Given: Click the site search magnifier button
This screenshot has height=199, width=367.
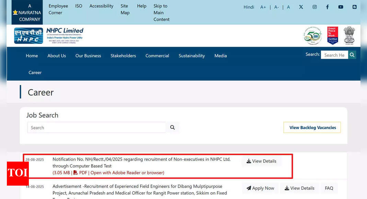Looking at the screenshot, I should tap(352, 55).
